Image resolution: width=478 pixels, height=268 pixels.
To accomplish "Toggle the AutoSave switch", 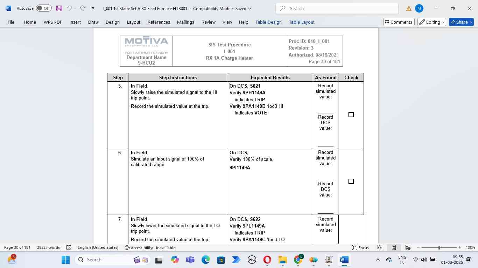I will pyautogui.click(x=44, y=8).
